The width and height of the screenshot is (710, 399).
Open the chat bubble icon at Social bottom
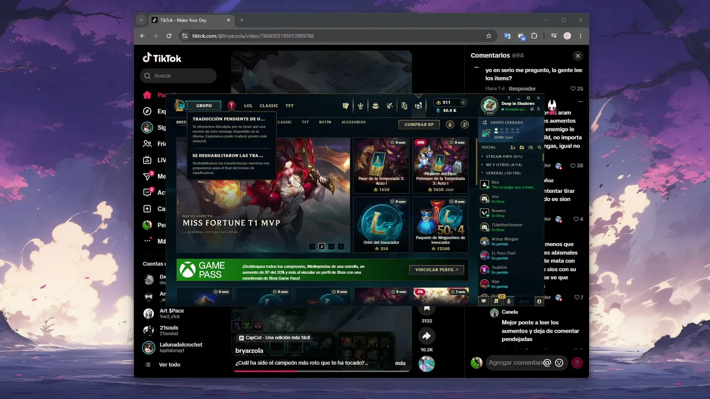[484, 301]
